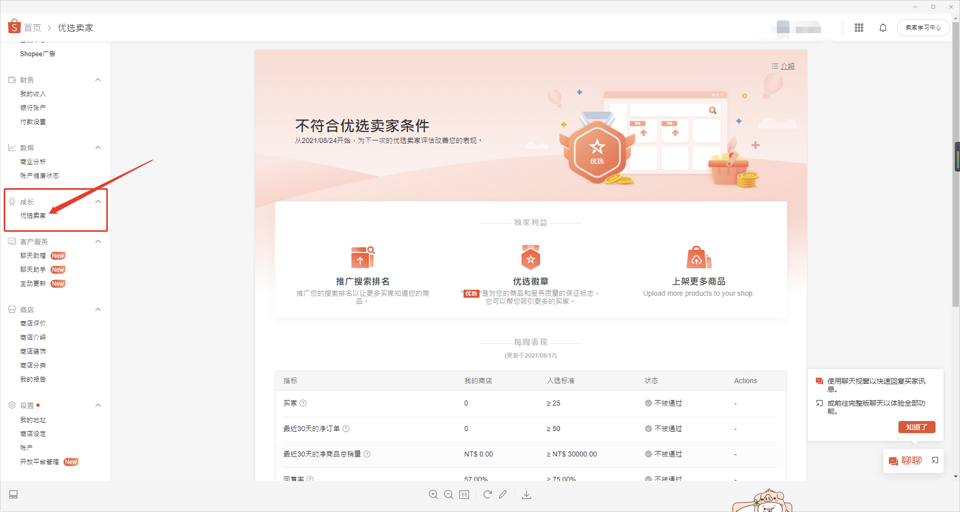The width and height of the screenshot is (960, 512).
Task: Open 聊天助理 menu item
Action: pos(33,255)
